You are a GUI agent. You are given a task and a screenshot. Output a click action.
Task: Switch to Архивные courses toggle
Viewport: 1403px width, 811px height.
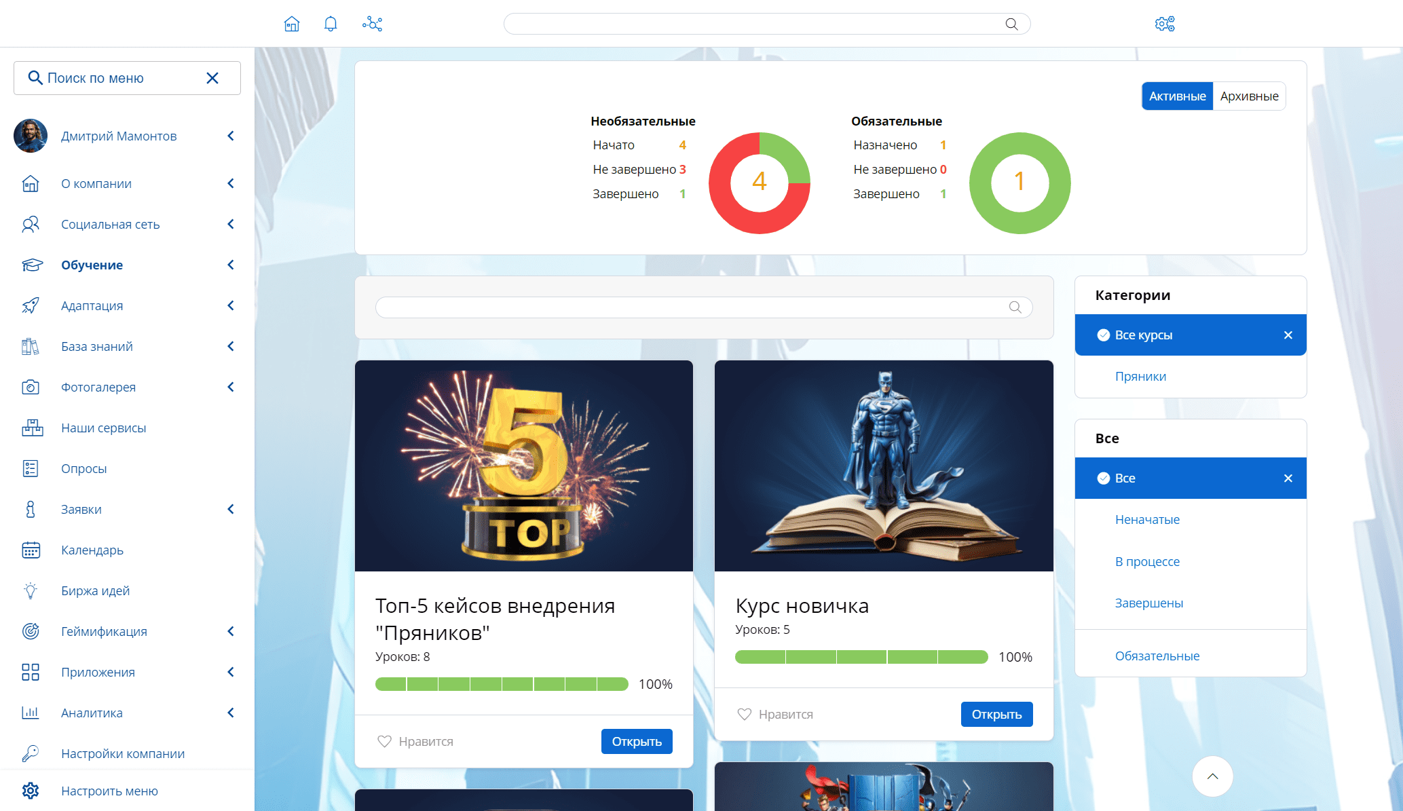(1249, 96)
